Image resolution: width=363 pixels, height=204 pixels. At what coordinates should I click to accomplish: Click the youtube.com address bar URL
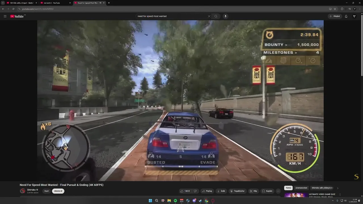[x=38, y=9]
